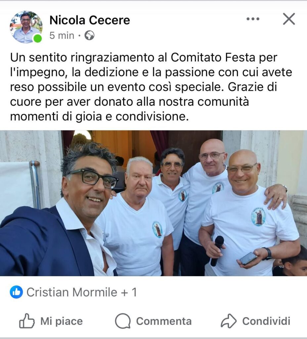Tap the speech bubble comment icon

pos(123,321)
